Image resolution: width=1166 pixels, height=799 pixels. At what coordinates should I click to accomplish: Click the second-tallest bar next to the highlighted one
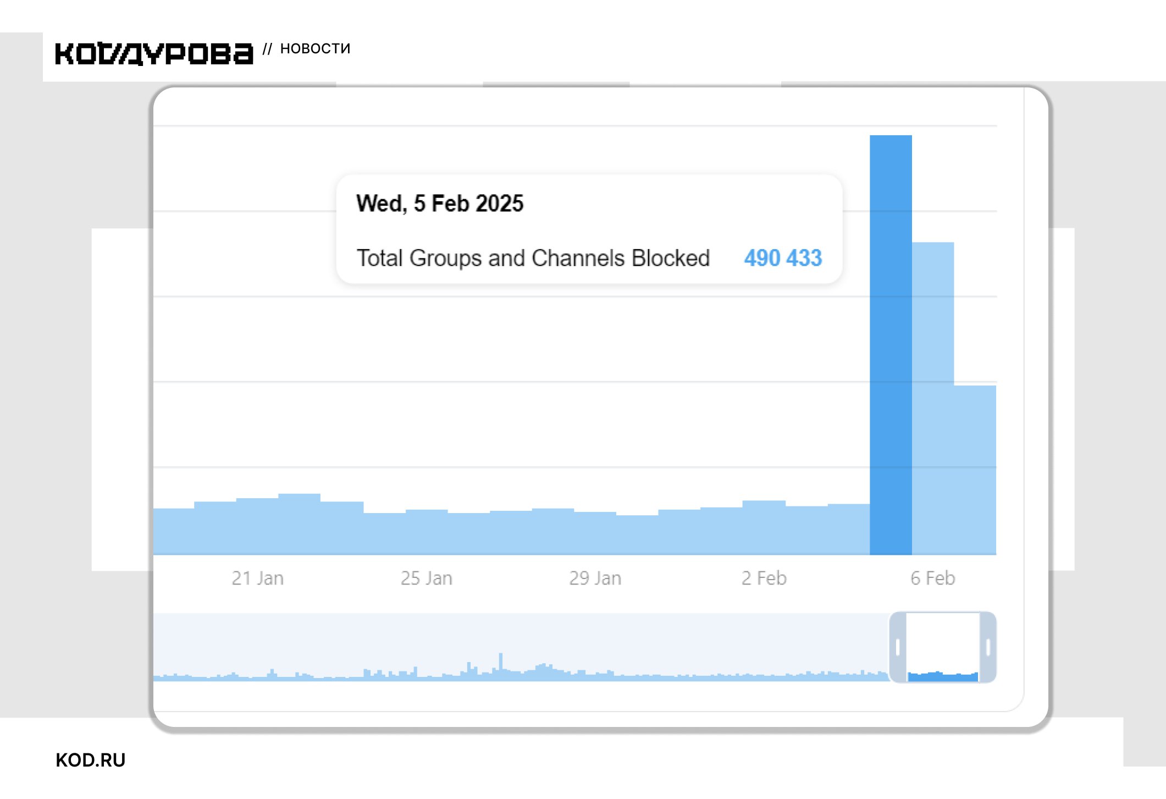pos(933,398)
